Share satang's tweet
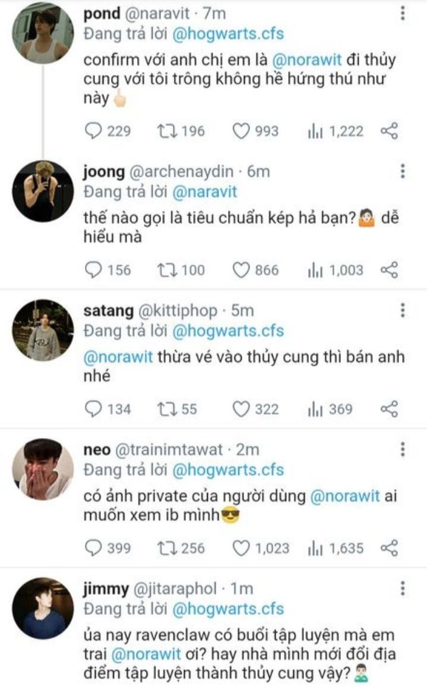This screenshot has width=427, height=687. coord(389,409)
